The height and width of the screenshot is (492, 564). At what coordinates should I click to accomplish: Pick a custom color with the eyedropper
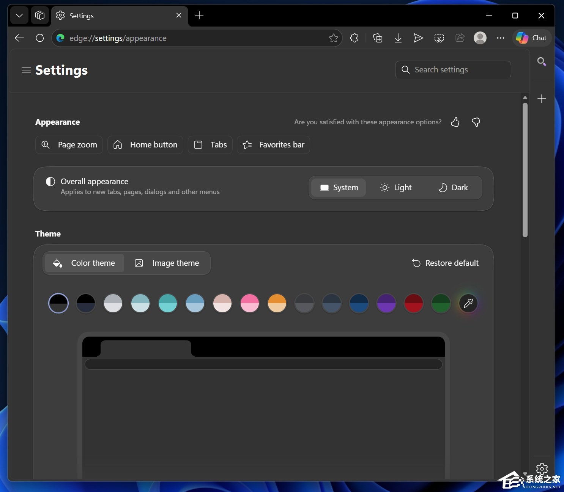pyautogui.click(x=468, y=303)
